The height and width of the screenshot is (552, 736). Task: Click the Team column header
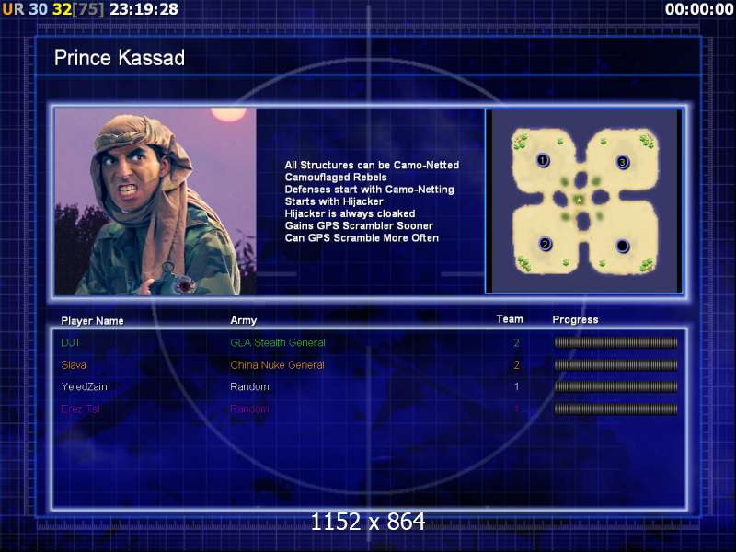click(510, 319)
